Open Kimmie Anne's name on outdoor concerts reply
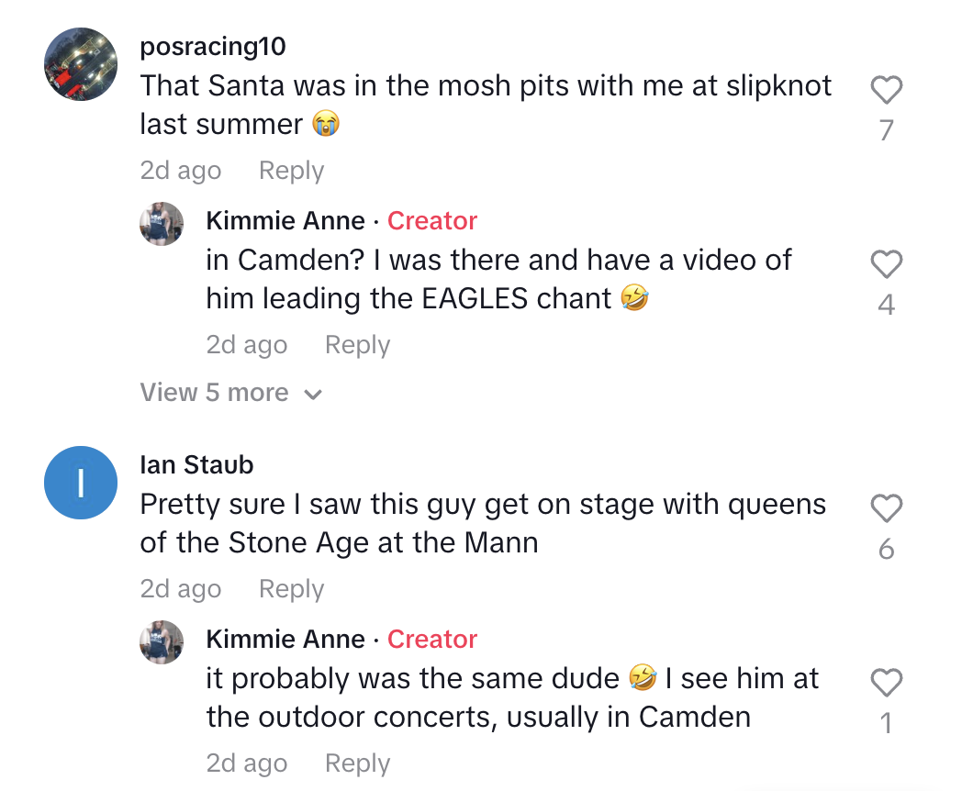 [x=285, y=640]
